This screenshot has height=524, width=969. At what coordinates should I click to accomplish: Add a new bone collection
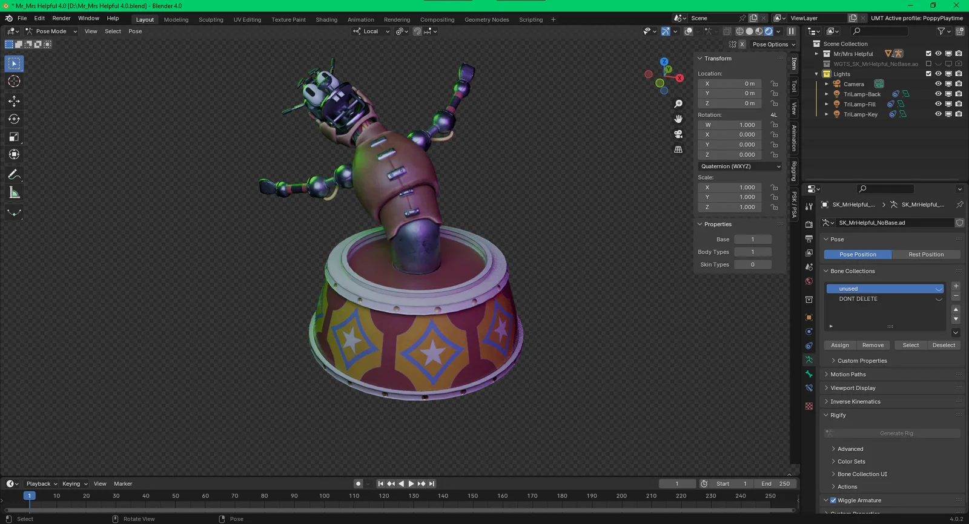tap(956, 286)
